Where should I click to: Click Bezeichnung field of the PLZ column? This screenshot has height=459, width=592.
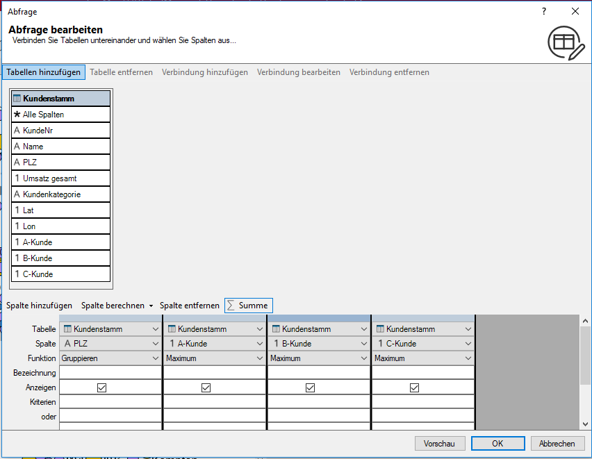(x=110, y=373)
